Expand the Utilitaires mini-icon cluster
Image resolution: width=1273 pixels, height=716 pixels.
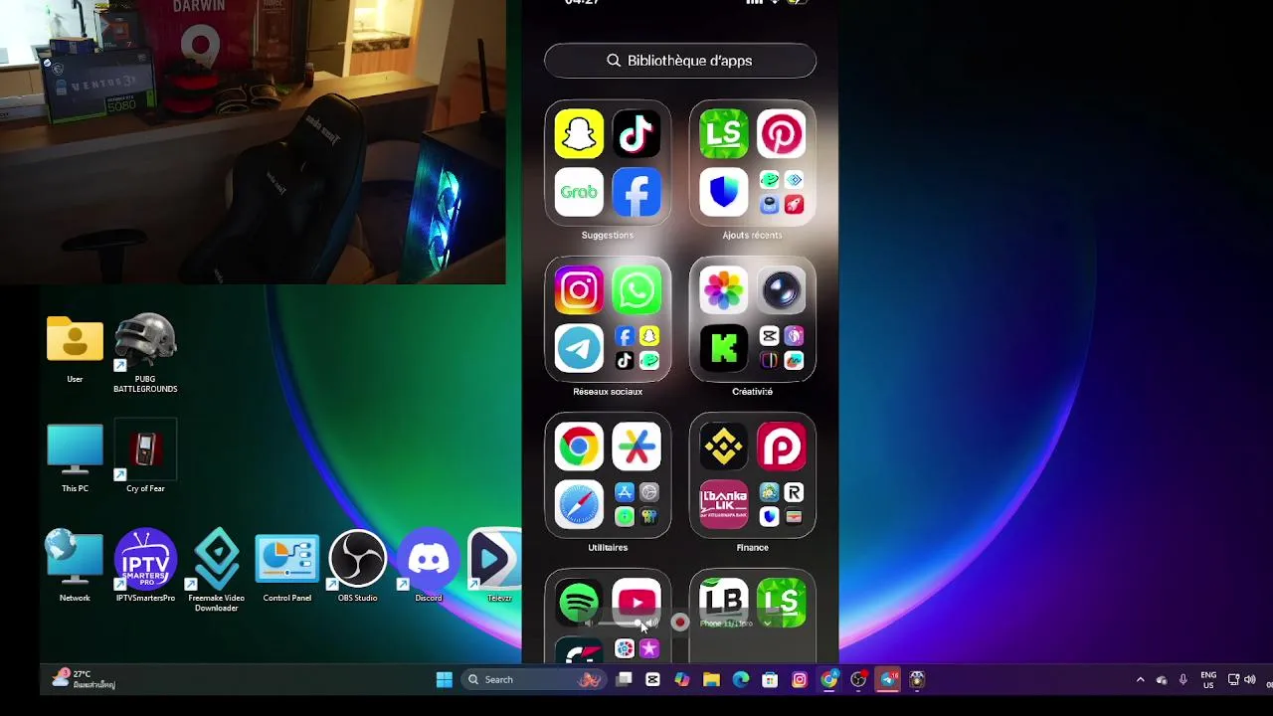tap(636, 504)
